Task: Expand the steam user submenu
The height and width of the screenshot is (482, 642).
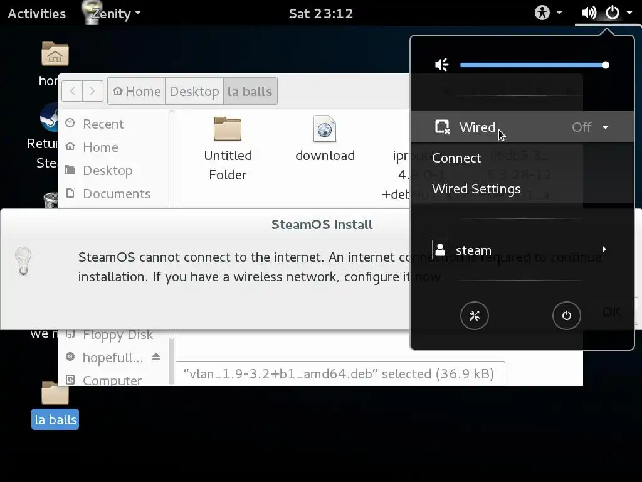Action: [522, 250]
